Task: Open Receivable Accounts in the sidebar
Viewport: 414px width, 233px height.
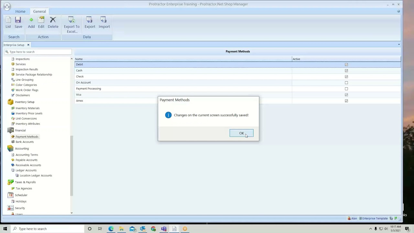Action: point(28,165)
